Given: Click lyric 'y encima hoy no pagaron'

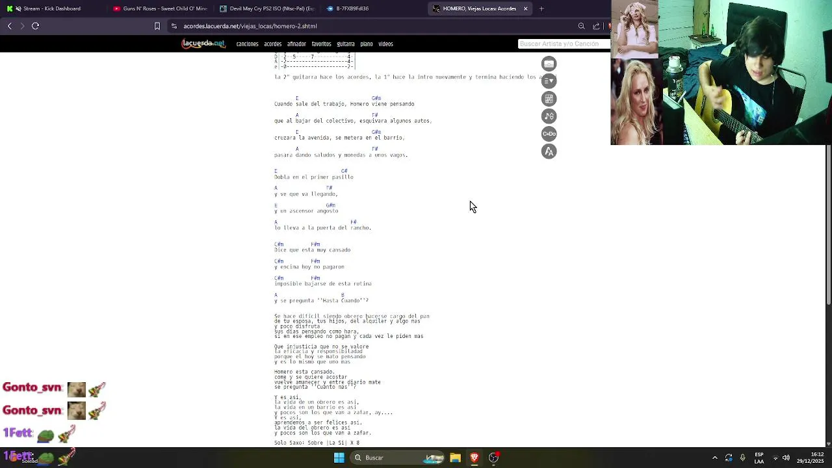Looking at the screenshot, I should [309, 266].
